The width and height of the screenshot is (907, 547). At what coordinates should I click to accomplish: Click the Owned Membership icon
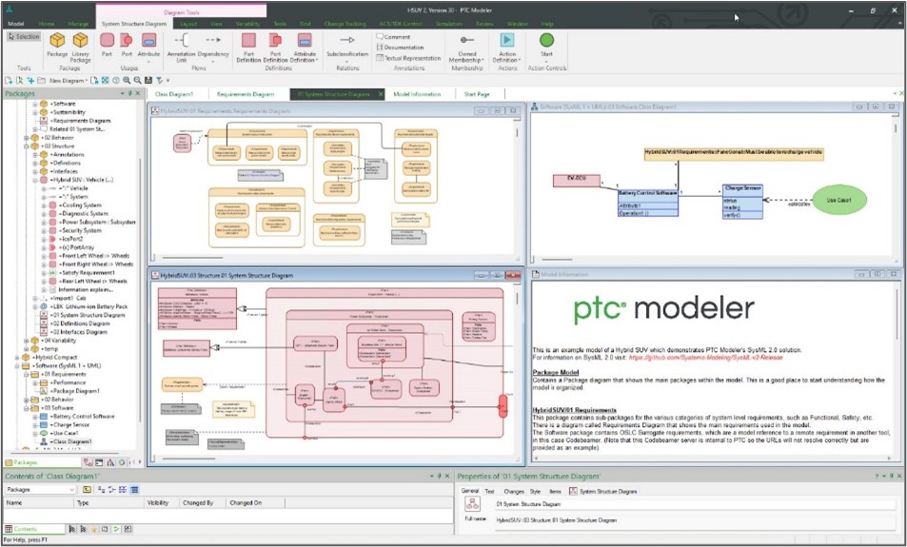[x=466, y=44]
